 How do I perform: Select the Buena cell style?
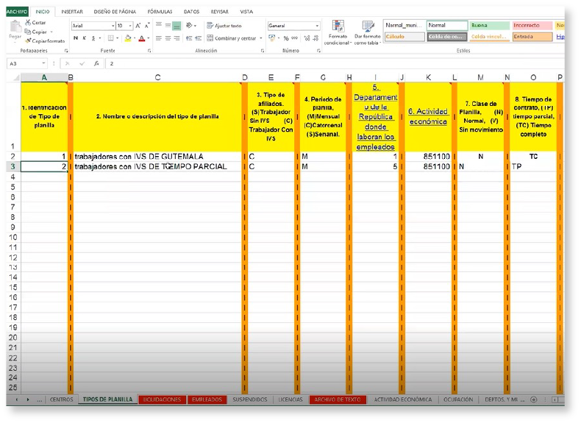coord(490,25)
